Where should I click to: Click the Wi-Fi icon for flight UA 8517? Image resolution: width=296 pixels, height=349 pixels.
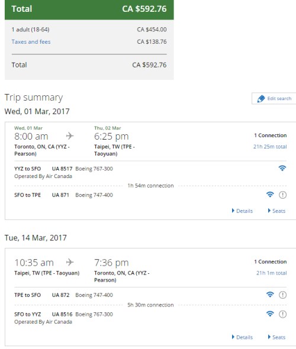pyautogui.click(x=282, y=168)
